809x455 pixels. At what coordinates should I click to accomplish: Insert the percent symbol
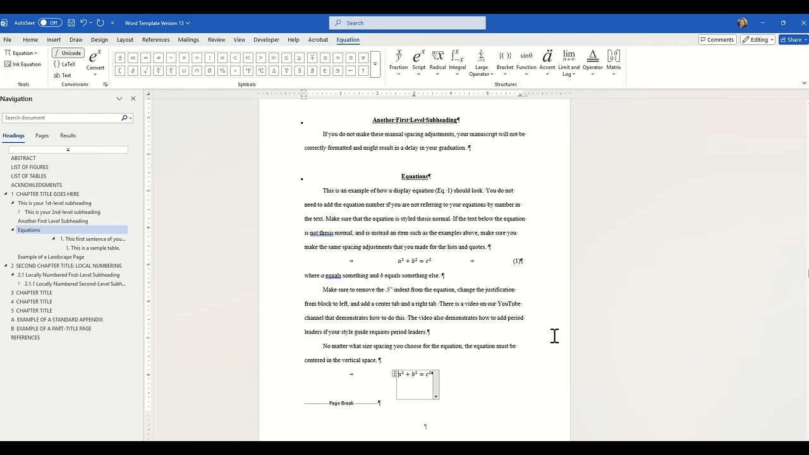coord(222,71)
